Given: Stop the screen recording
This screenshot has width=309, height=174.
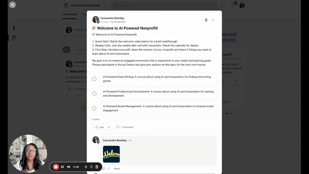Looking at the screenshot, I should (x=56, y=167).
